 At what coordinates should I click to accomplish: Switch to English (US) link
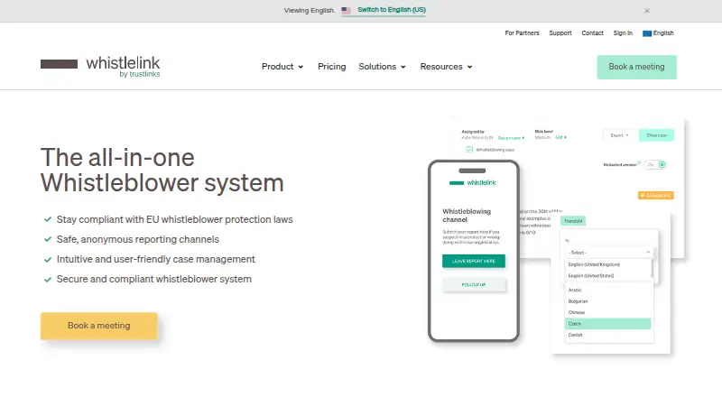click(x=392, y=10)
